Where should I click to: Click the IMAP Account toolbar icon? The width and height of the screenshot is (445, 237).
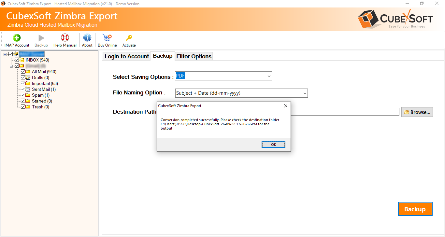[17, 38]
